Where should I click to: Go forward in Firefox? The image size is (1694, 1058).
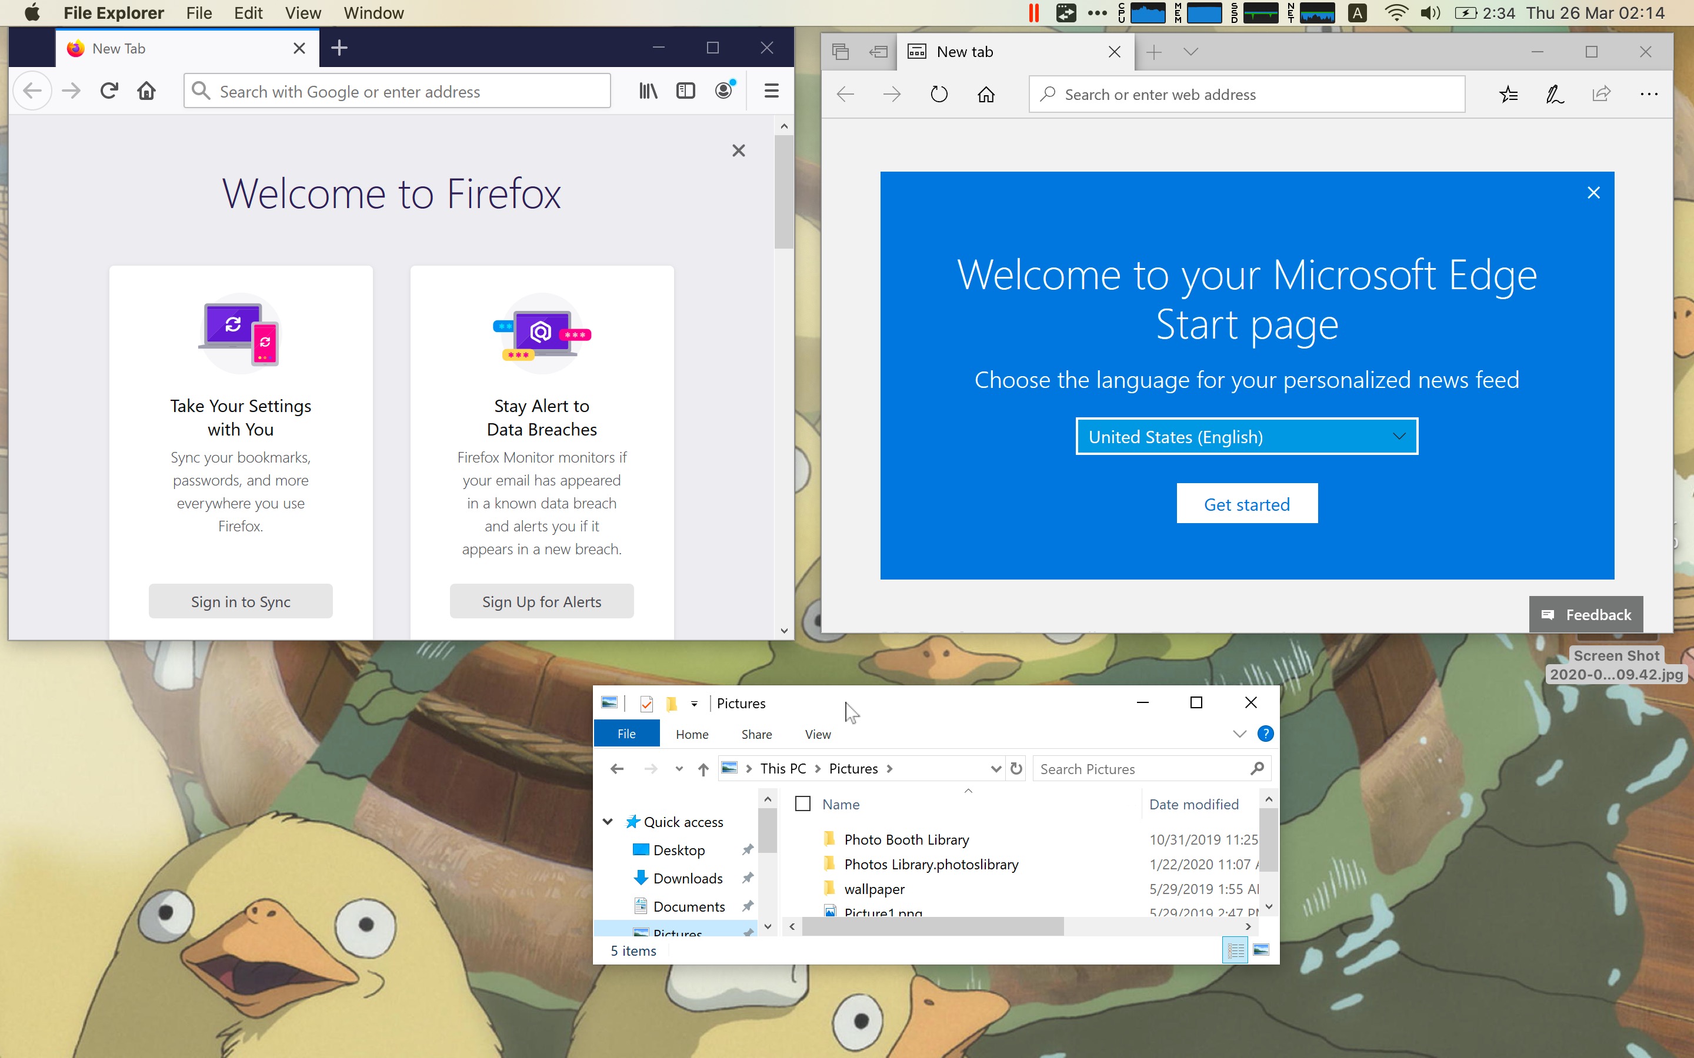pyautogui.click(x=71, y=91)
